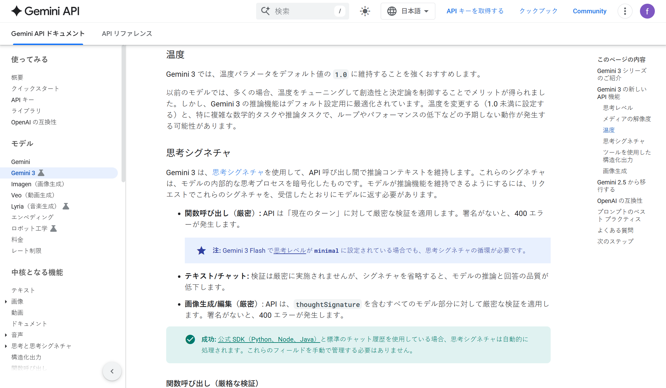Screen dimensions: 666x388
Task: Open the Community link
Action: 589,11
